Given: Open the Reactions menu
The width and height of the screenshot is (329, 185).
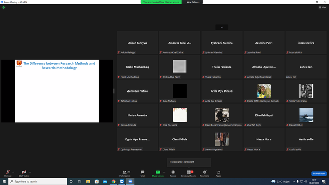Looking at the screenshot, I should (x=205, y=173).
